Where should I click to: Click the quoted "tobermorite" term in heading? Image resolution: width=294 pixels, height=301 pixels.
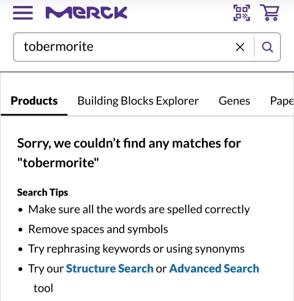(x=58, y=163)
